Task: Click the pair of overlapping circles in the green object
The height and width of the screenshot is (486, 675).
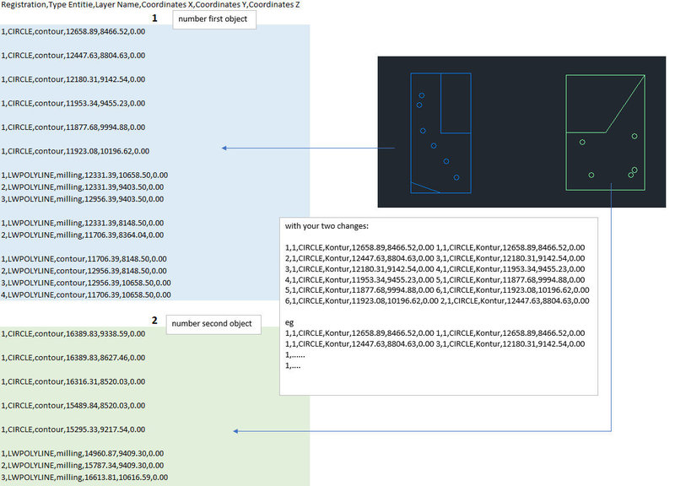Action: (x=631, y=172)
